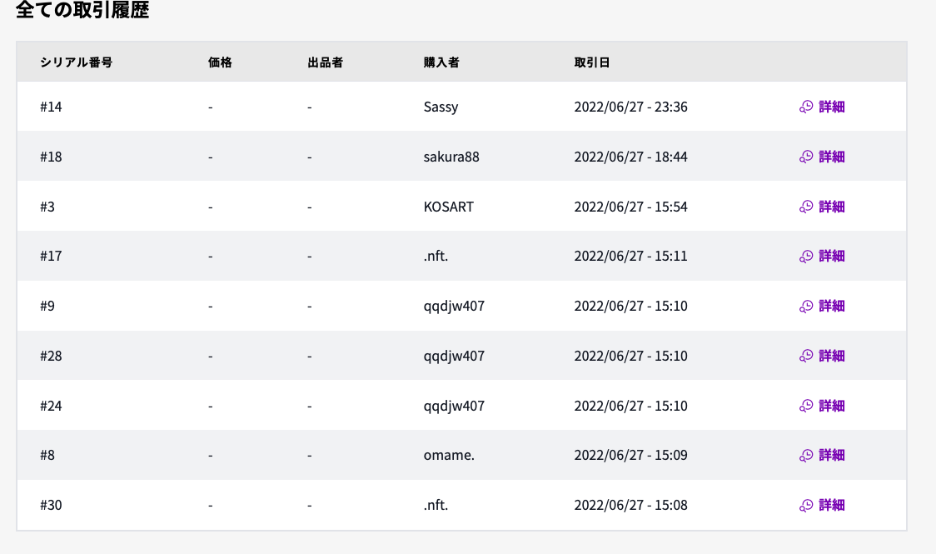Click history clock icon in #14 row
The width and height of the screenshot is (936, 554).
[x=806, y=107]
